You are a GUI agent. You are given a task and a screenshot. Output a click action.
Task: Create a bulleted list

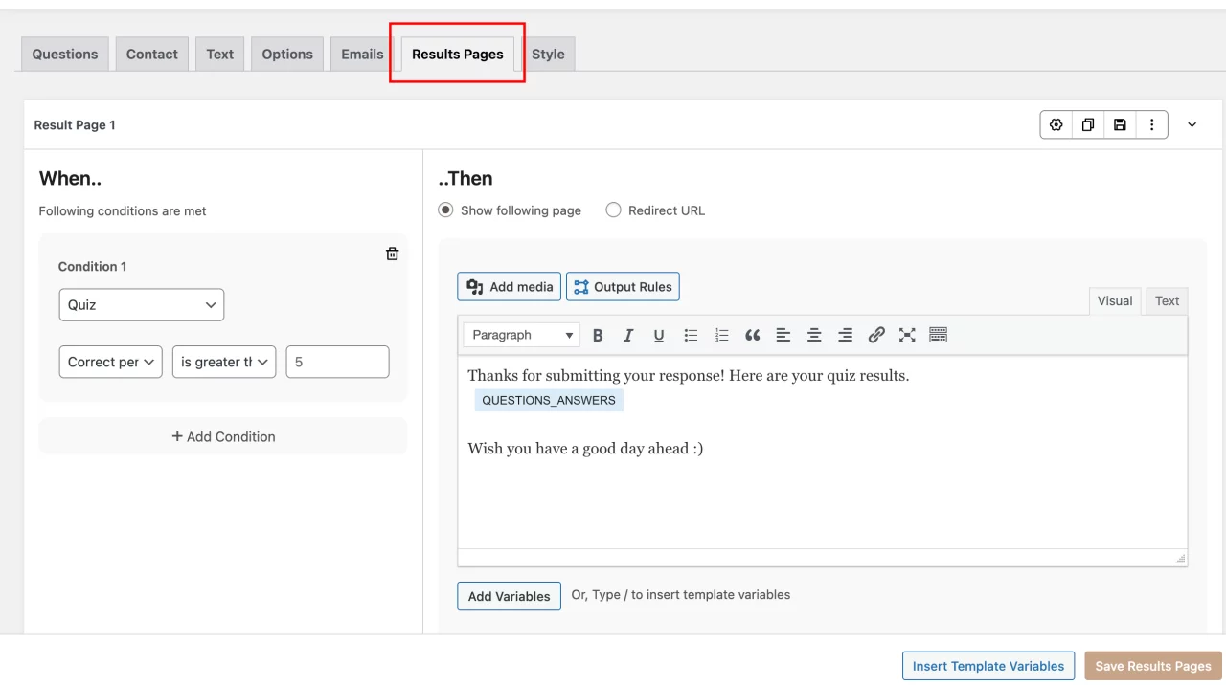(x=691, y=335)
